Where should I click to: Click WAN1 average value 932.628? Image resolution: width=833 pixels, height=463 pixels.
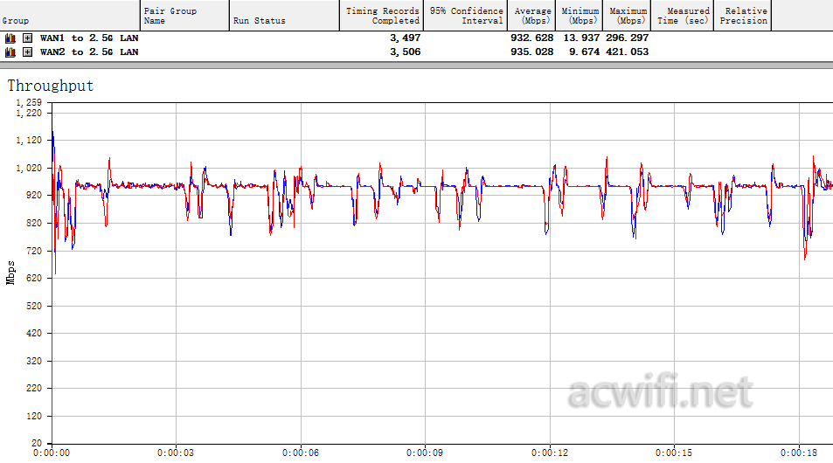point(531,38)
